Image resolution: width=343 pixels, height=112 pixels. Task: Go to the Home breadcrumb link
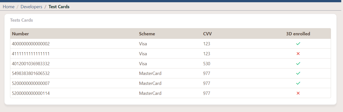pos(9,7)
